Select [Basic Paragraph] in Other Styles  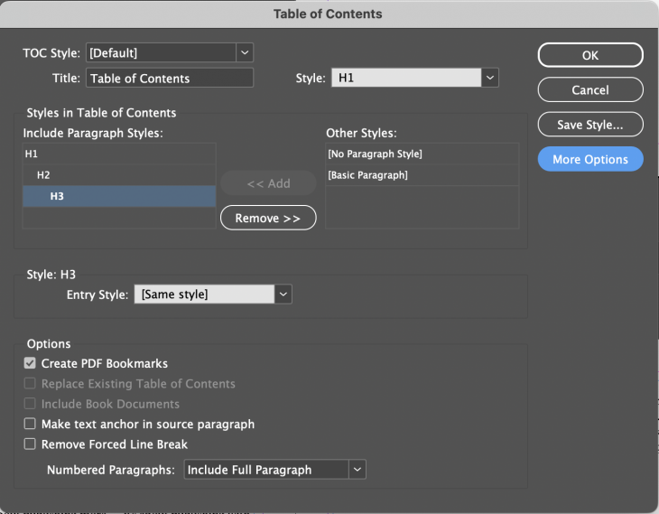(x=422, y=175)
